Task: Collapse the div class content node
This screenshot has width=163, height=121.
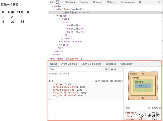Action: [55, 9]
